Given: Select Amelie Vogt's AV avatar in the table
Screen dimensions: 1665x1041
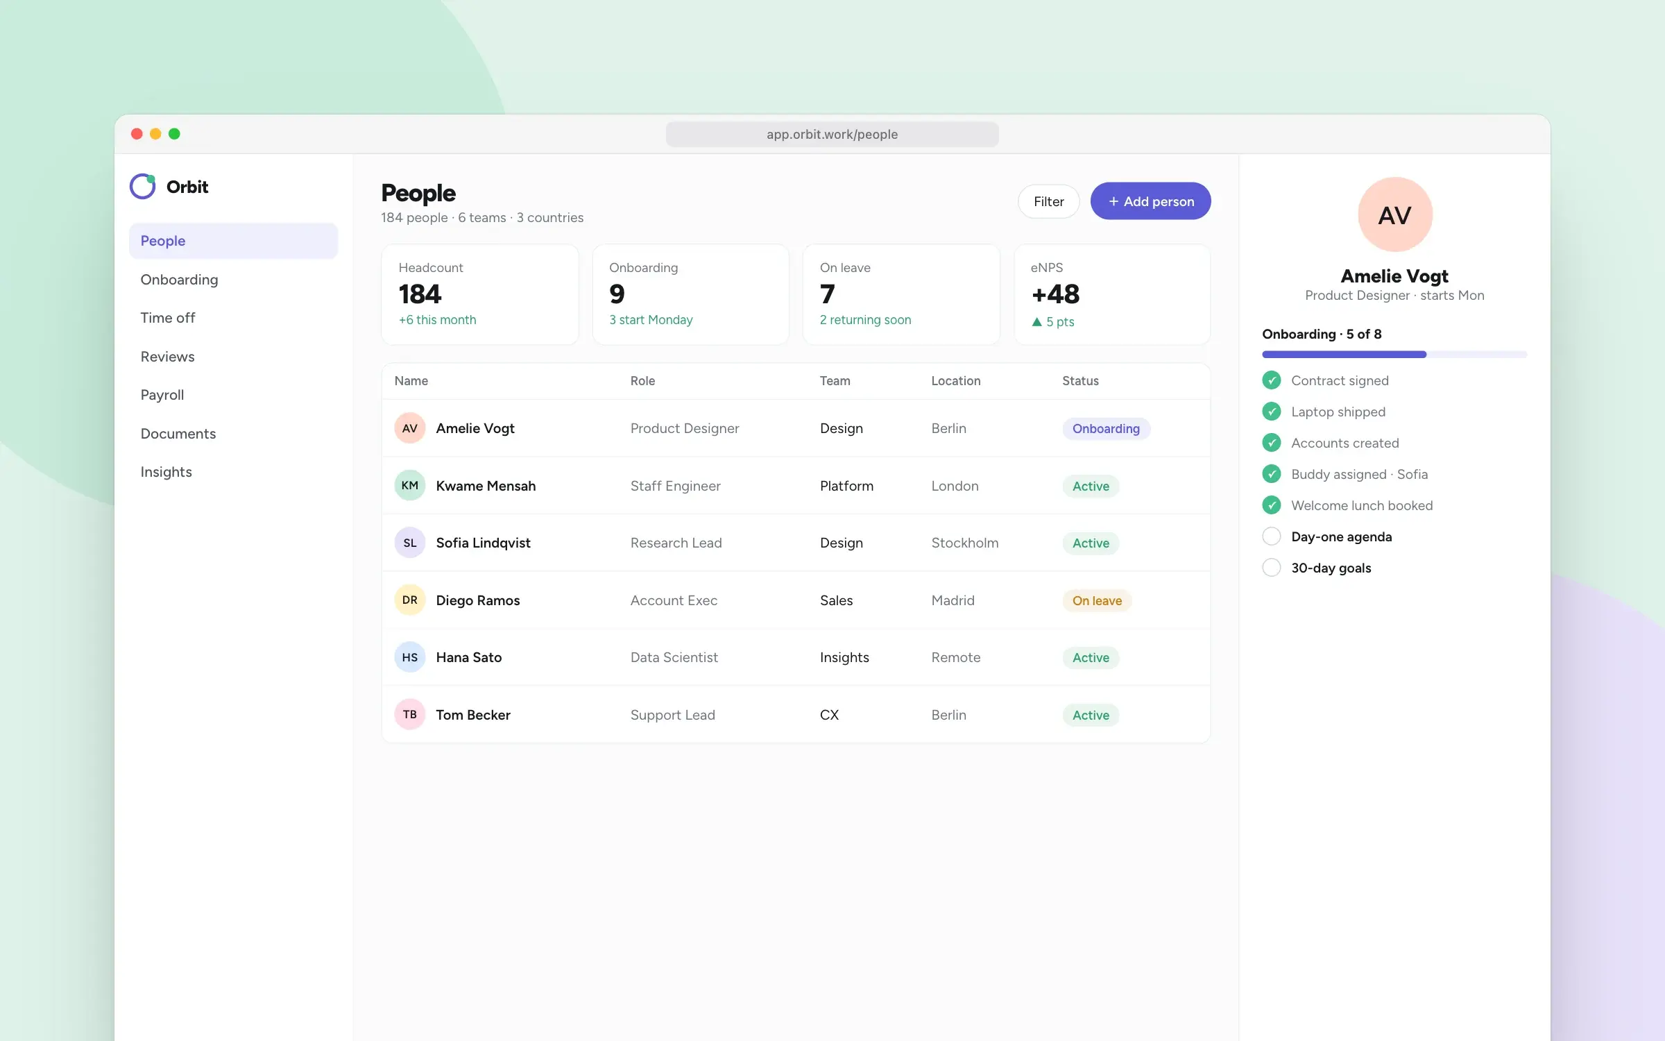Looking at the screenshot, I should point(410,428).
